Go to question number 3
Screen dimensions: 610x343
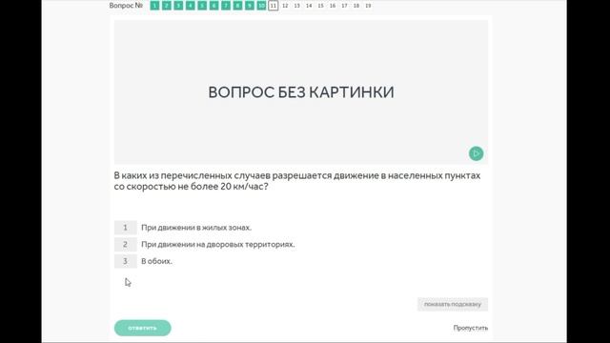178,6
